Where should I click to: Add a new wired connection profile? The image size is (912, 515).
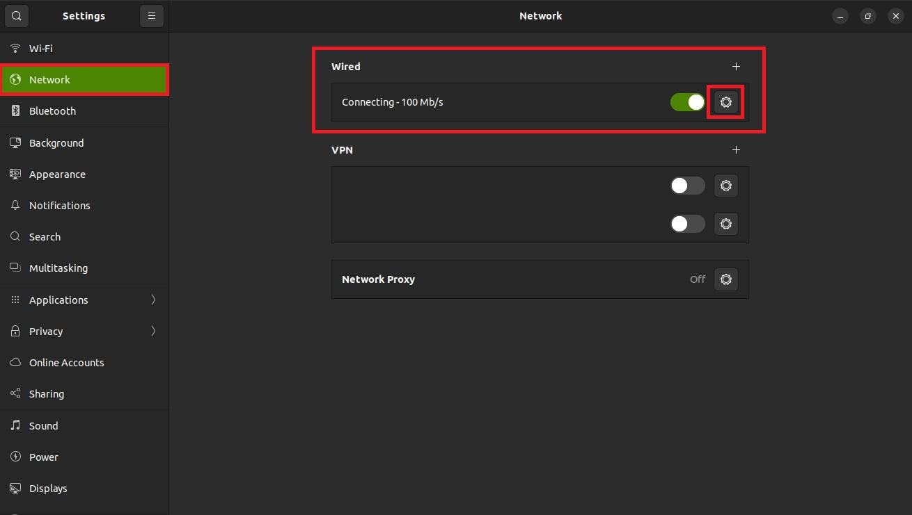pyautogui.click(x=736, y=67)
